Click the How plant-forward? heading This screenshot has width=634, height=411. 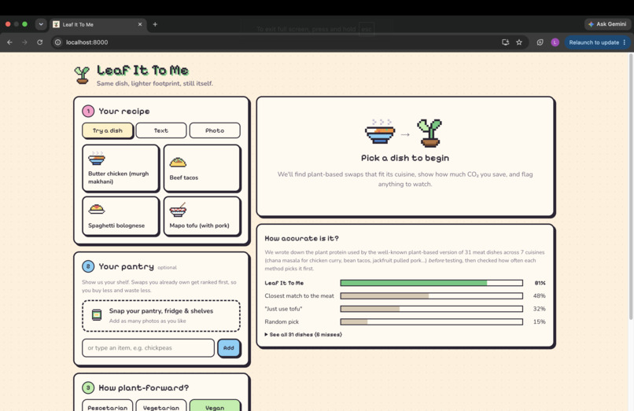pyautogui.click(x=143, y=388)
